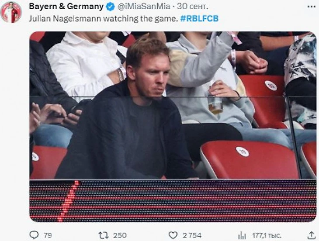The image size is (319, 241).
Task: Open the photo of the man in black sweater
Action: tap(173, 127)
